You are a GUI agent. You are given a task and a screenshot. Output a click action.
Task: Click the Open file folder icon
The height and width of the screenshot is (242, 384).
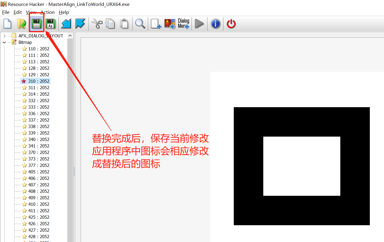tap(21, 24)
